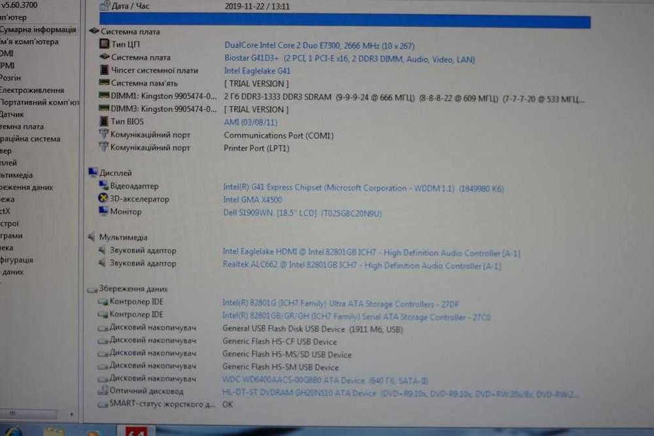Select Електроживлення in the left tree

[x=32, y=90]
